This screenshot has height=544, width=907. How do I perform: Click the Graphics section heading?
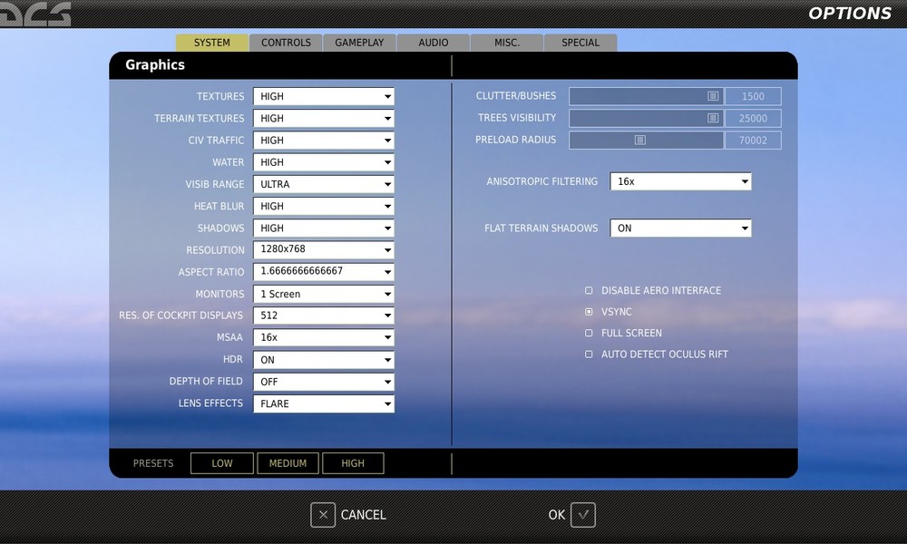[x=155, y=64]
